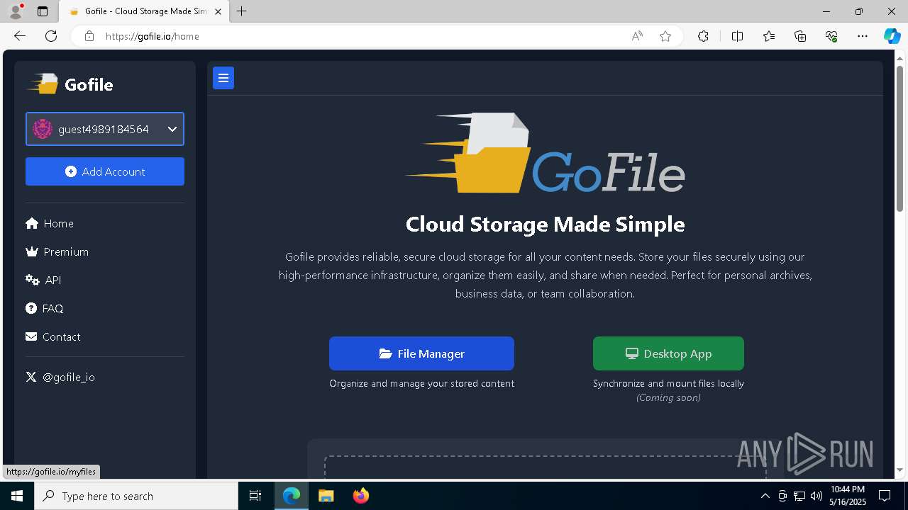Open the Tab actions menu icon
Viewport: 908px width, 510px height.
pyautogui.click(x=43, y=11)
